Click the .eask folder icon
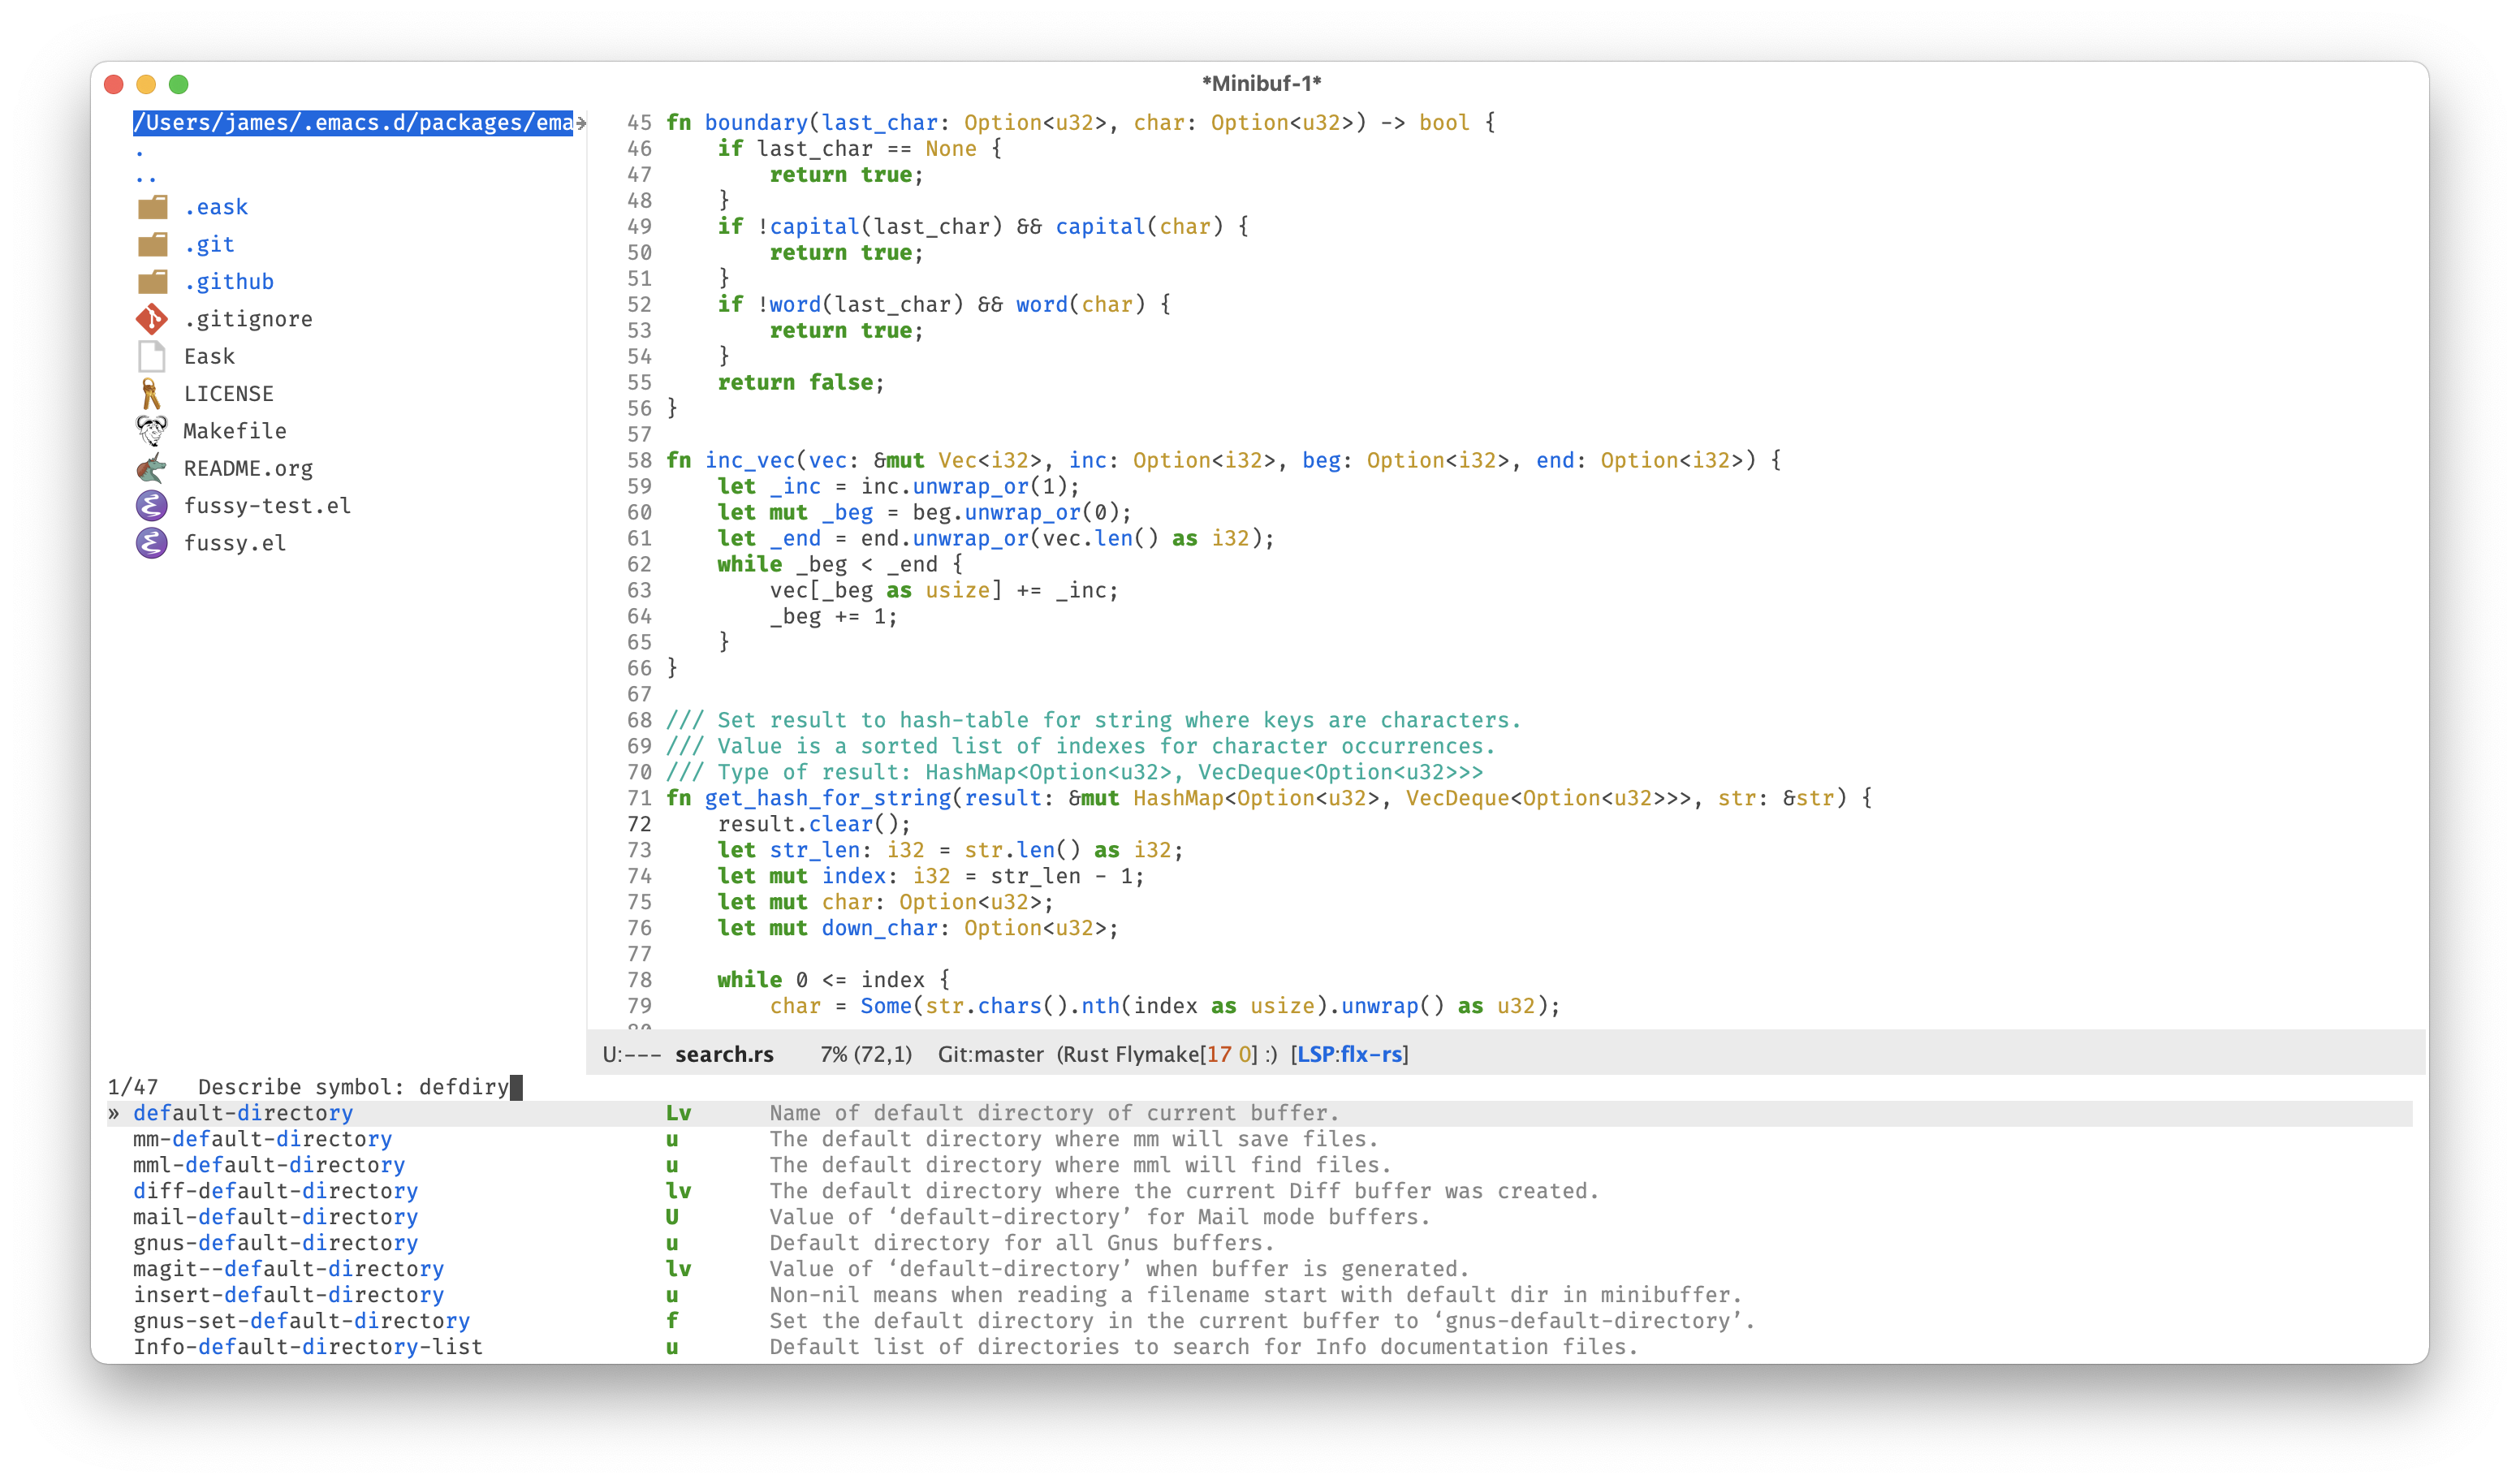This screenshot has height=1484, width=2520. click(x=152, y=207)
